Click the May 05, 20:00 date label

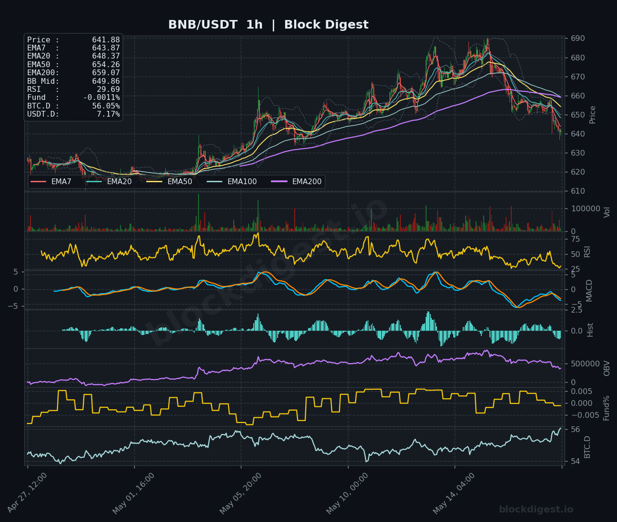(241, 493)
